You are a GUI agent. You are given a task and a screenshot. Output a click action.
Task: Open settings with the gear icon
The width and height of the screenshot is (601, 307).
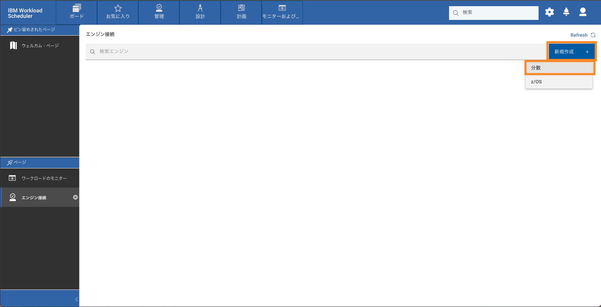[x=550, y=12]
